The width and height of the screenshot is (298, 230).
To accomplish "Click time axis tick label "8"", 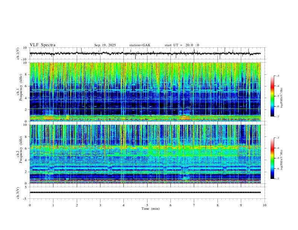I will [x=217, y=205].
